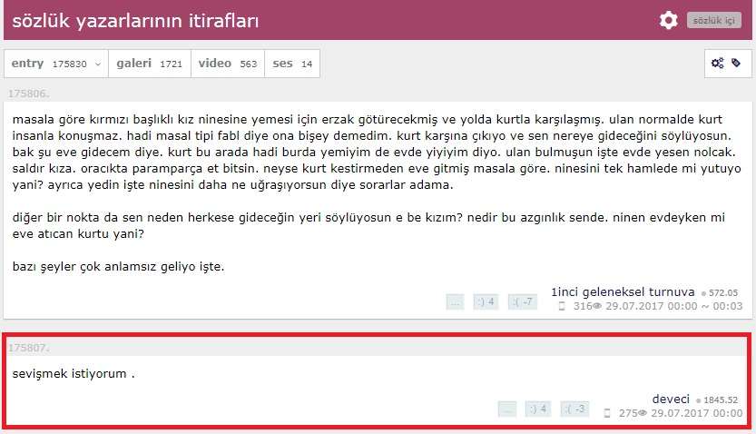The height and width of the screenshot is (434, 756).
Task: Click the eye views icon beside 316
Action: click(x=597, y=306)
